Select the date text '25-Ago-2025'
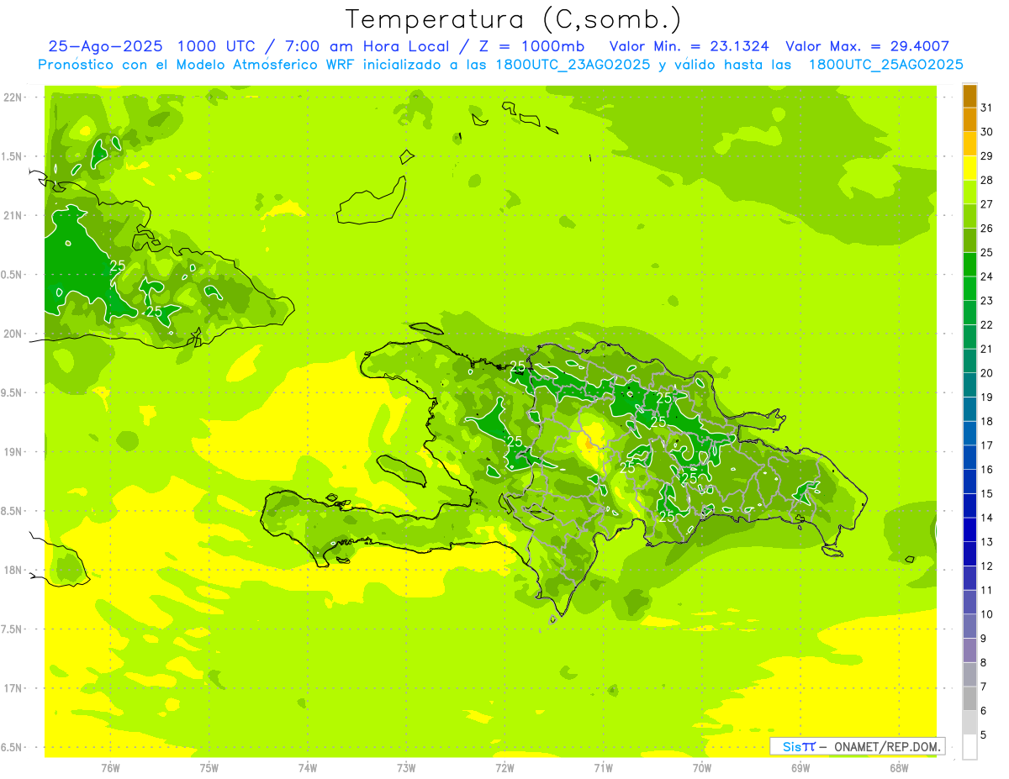The height and width of the screenshot is (779, 1009). 104,46
